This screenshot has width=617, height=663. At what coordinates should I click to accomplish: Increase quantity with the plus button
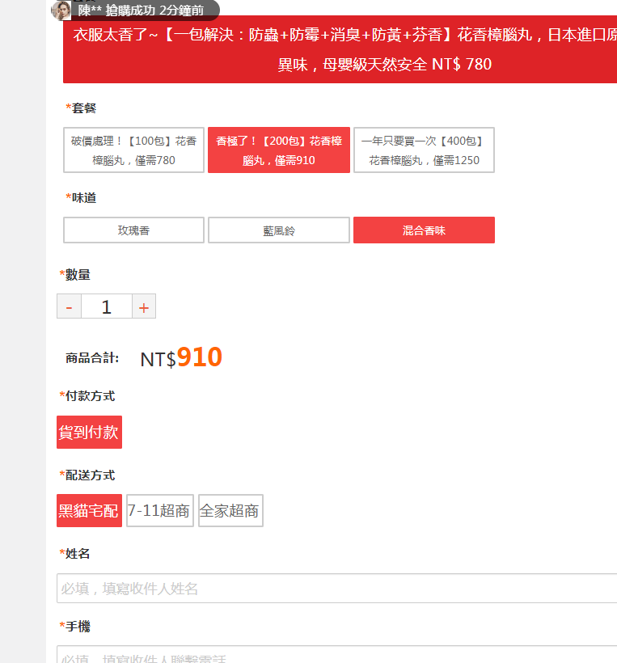point(144,307)
